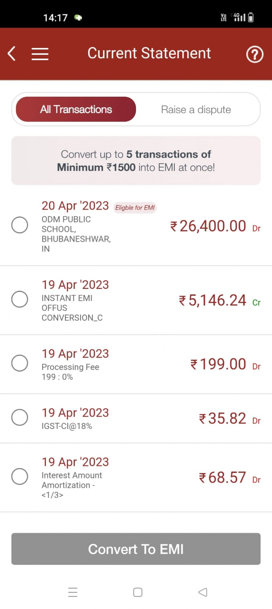
Task: Select the ODM Public School transaction radio
Action: coord(20,225)
